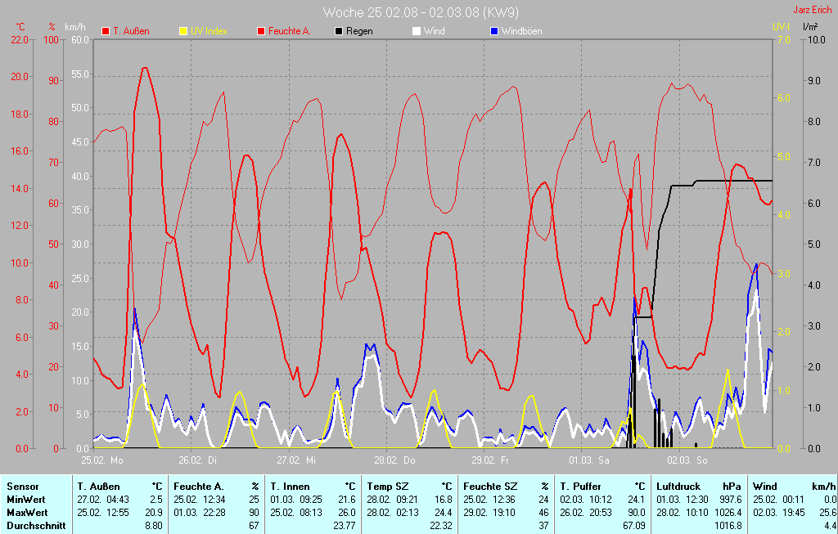Screen dimensions: 838x534
Task: Select the Durchschnitt row label
Action: [x=36, y=526]
